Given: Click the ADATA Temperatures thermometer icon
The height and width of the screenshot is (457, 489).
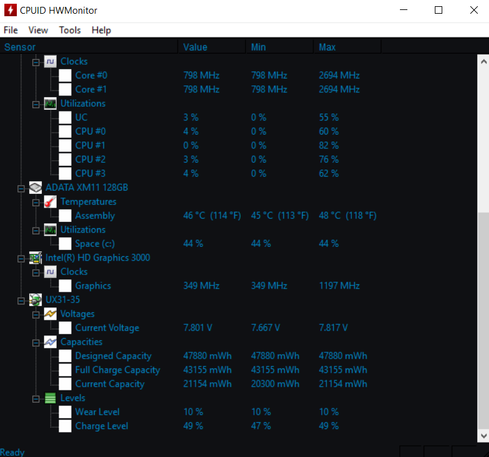Looking at the screenshot, I should 50,201.
